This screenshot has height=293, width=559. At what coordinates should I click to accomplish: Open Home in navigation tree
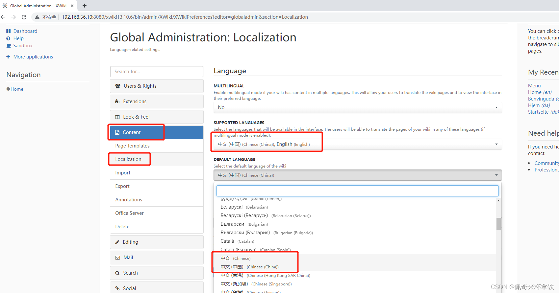(17, 89)
